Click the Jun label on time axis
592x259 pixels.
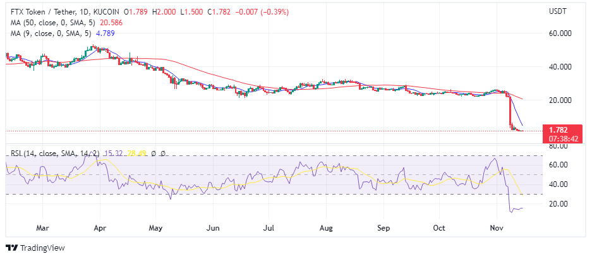(213, 228)
